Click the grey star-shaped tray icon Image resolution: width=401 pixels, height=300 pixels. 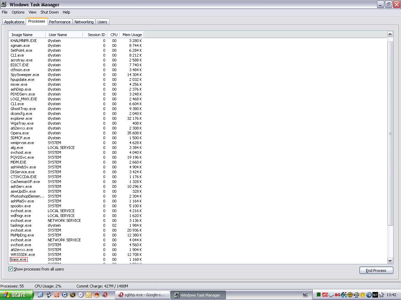tap(382, 295)
